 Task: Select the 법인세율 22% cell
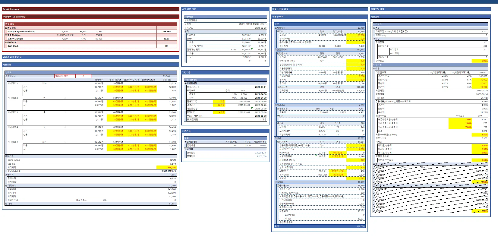234,146
